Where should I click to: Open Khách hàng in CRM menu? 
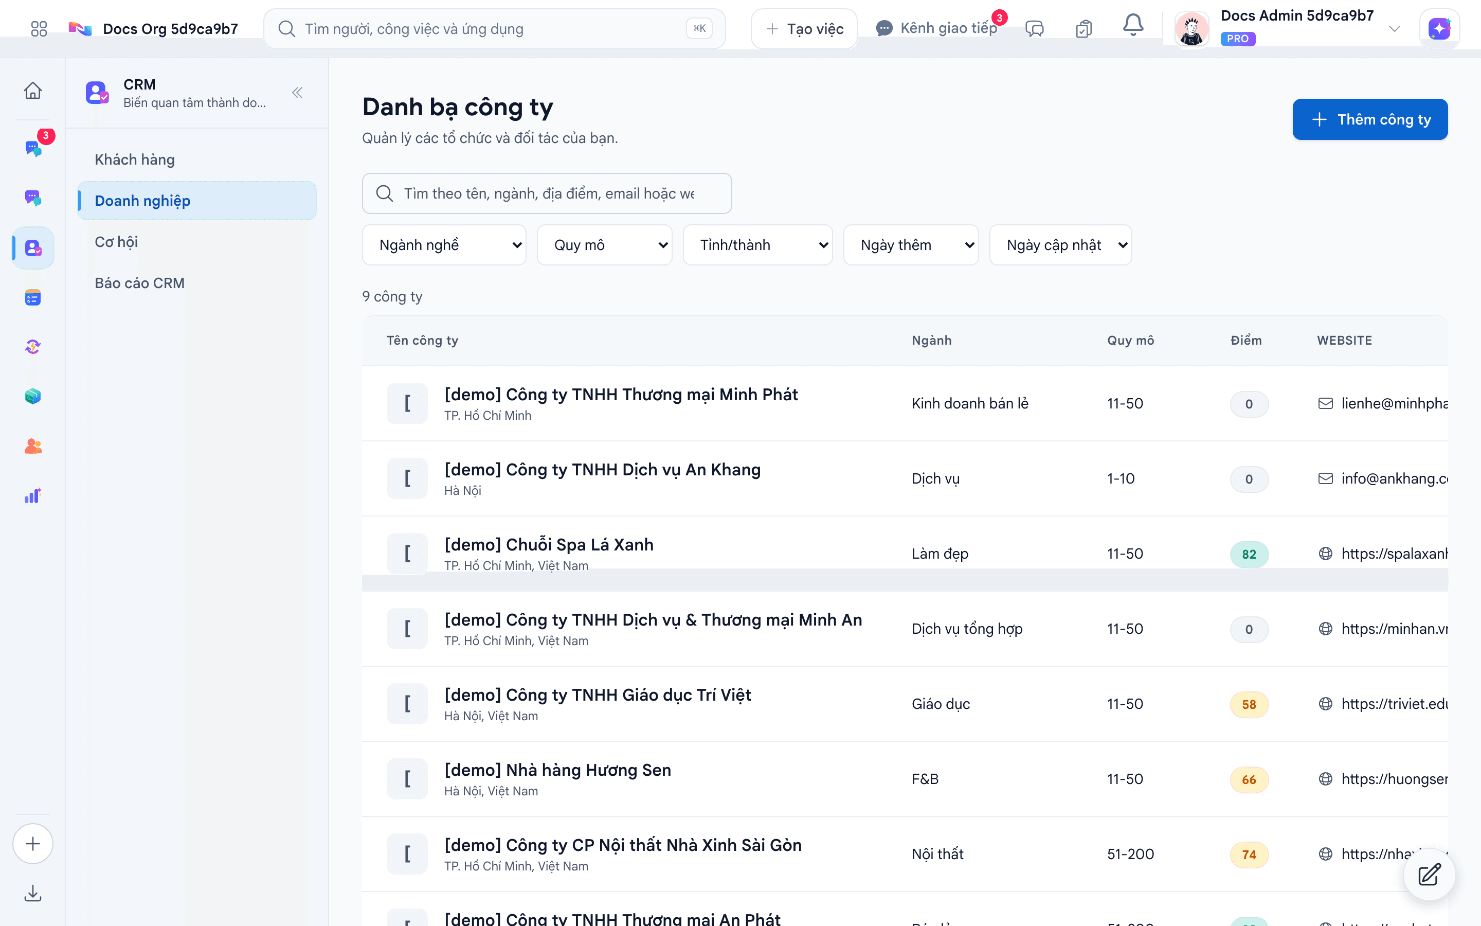pos(196,160)
